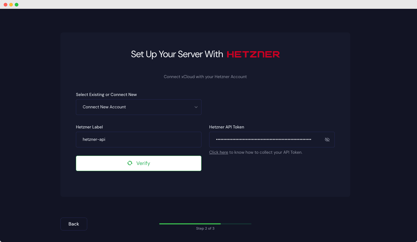Select the green traffic light button
The height and width of the screenshot is (242, 417).
(x=16, y=4)
